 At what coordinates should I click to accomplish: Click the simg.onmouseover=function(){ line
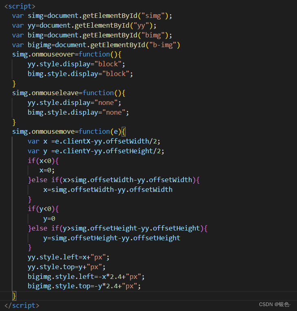coord(67,54)
